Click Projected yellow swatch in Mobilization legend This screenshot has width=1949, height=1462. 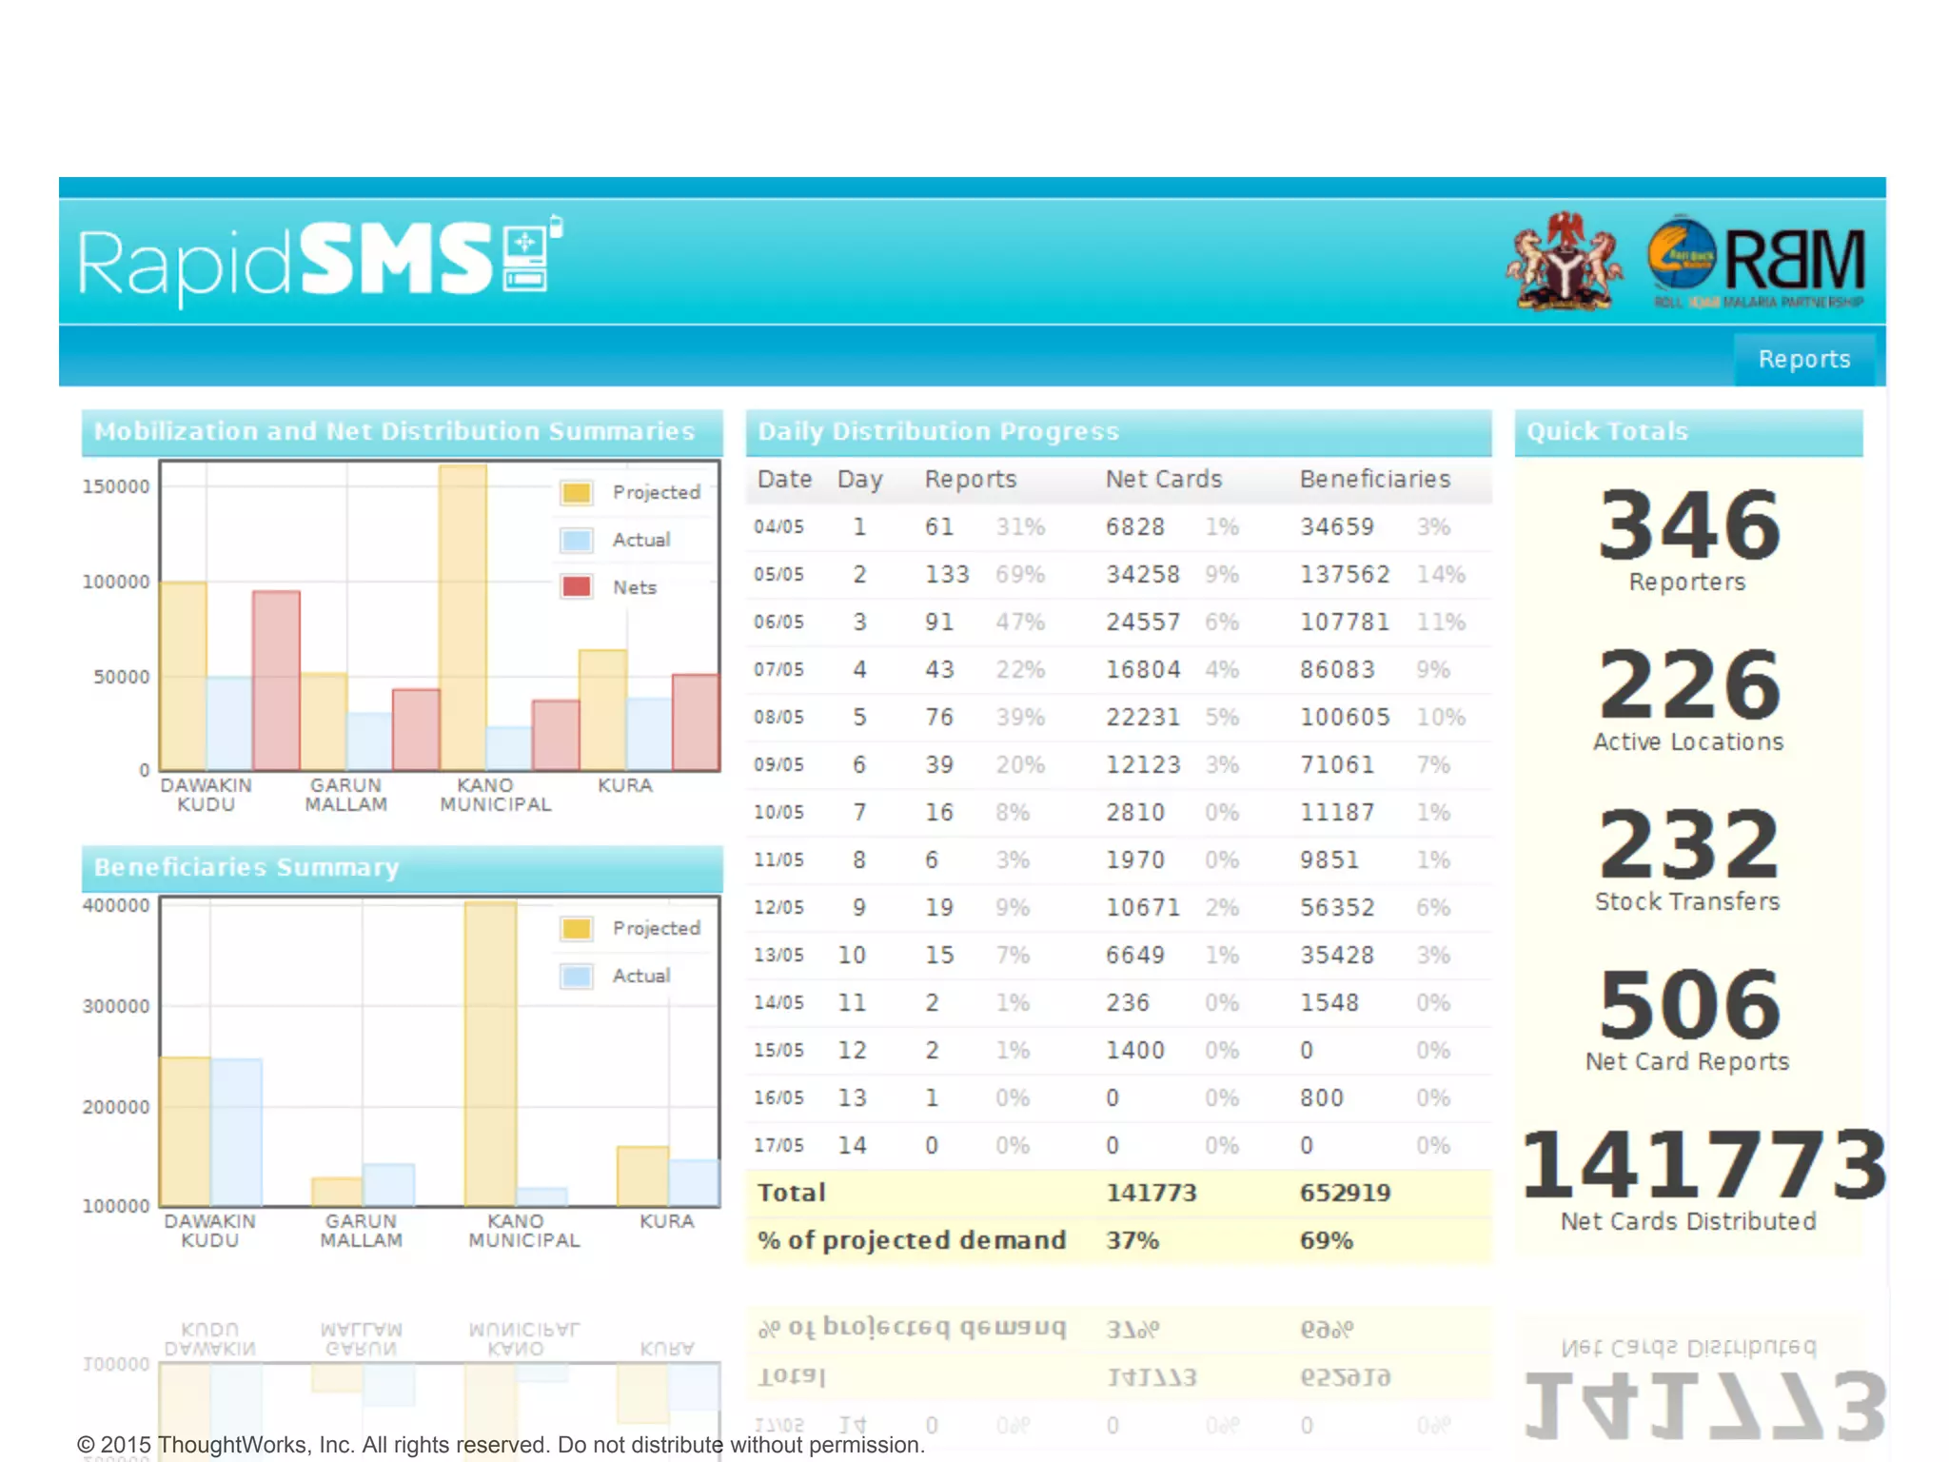pos(577,492)
